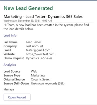Viewport: 97px width, 105px height.
Task: Click the Email field label
Action: coord(7,50)
